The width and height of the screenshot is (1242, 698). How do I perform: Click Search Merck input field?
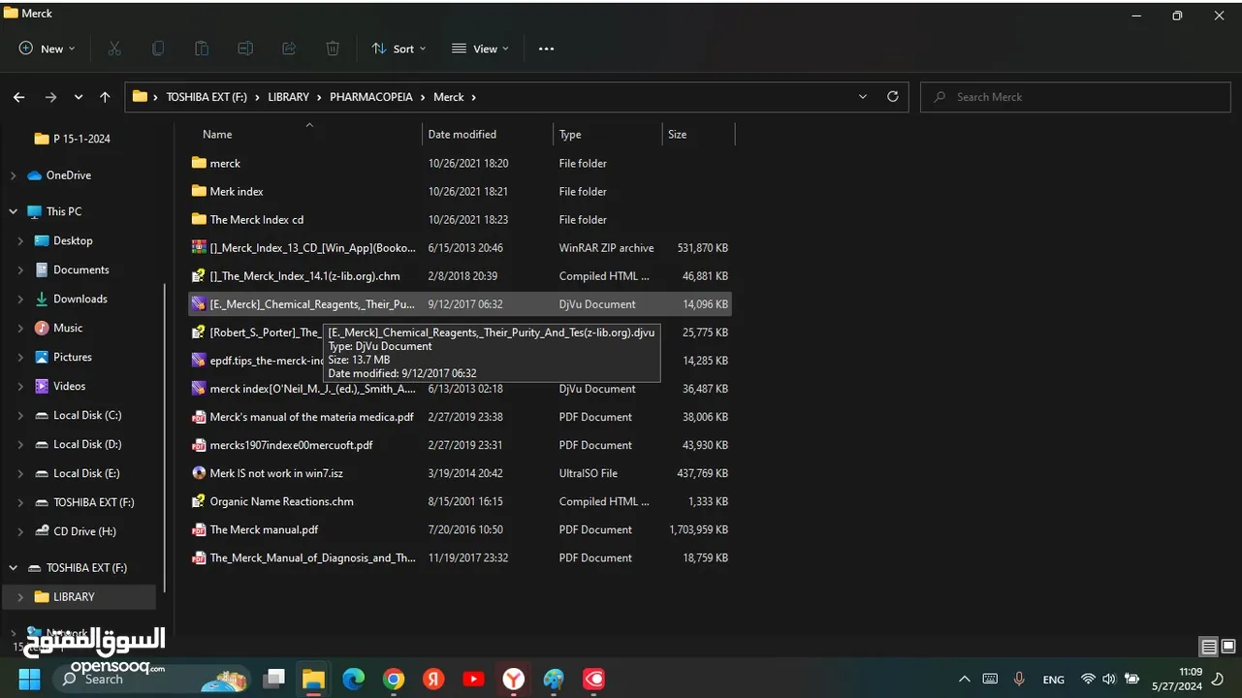pos(1076,97)
